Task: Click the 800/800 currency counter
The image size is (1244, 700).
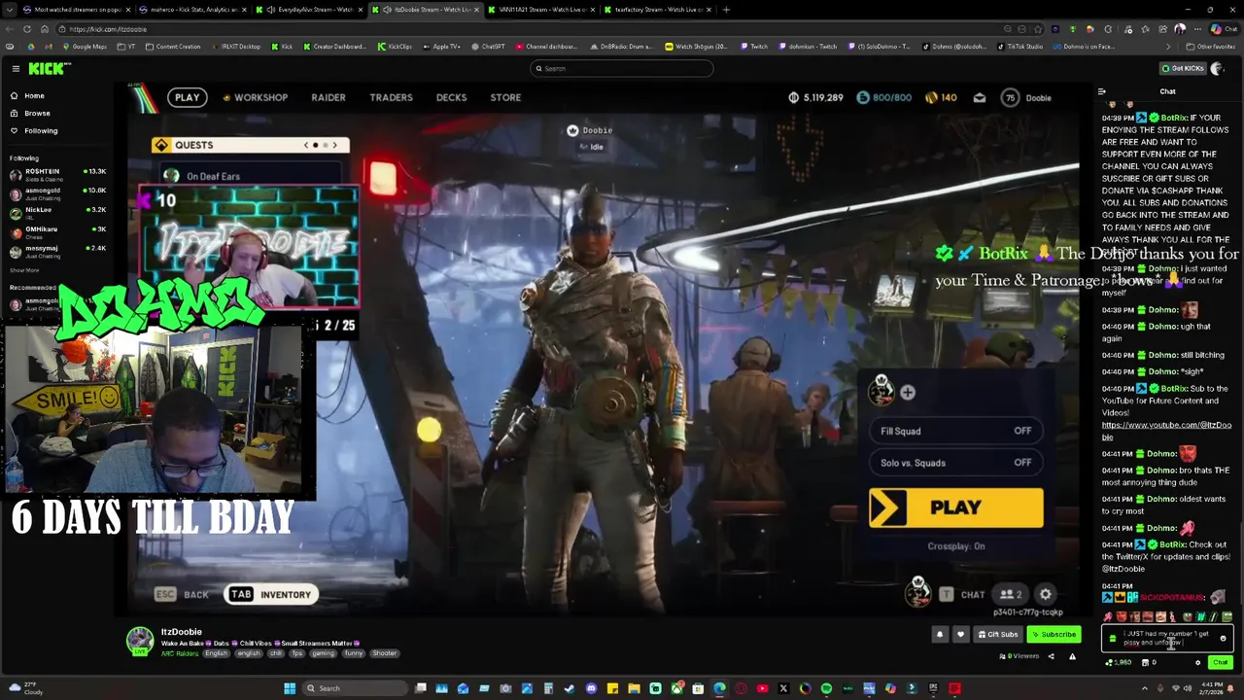Action: (x=884, y=97)
